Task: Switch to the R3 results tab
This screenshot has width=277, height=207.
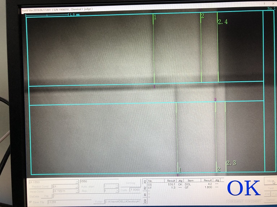Action: click(145, 181)
